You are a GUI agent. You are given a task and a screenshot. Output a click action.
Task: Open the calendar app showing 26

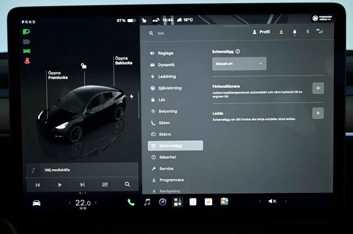coord(208,202)
